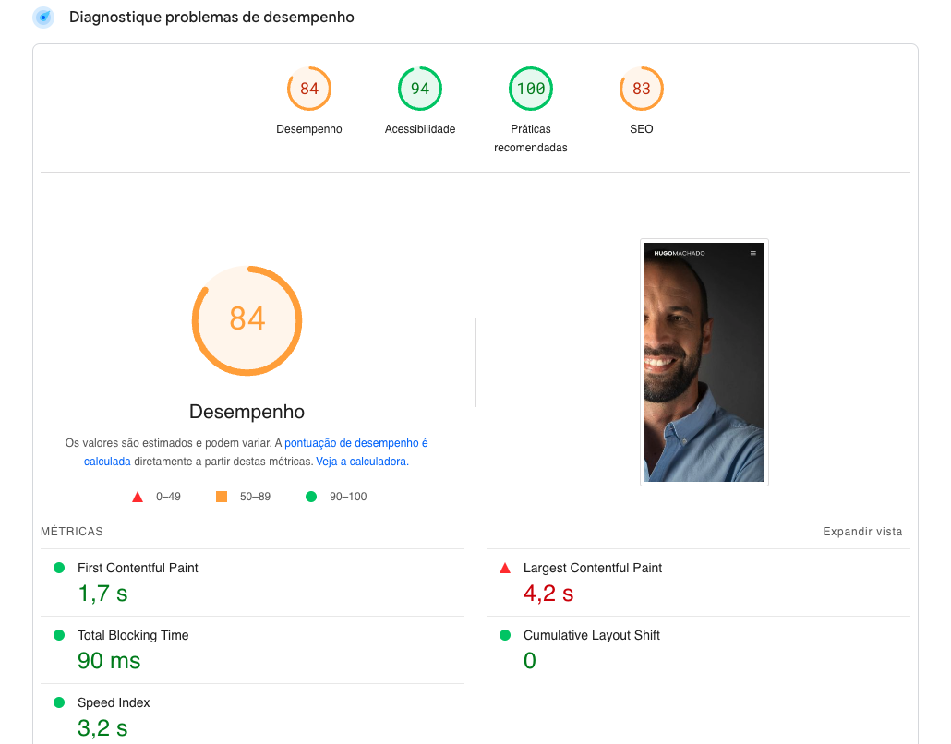Screen dimensions: 951x744
Task: Click the orange square 50–89 legend marker
Action: (222, 497)
